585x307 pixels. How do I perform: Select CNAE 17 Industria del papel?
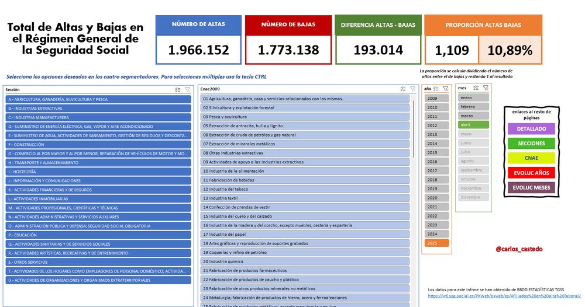pyautogui.click(x=305, y=235)
